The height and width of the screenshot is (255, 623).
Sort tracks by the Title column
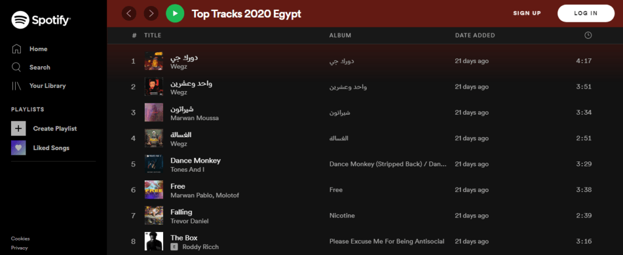tap(153, 35)
